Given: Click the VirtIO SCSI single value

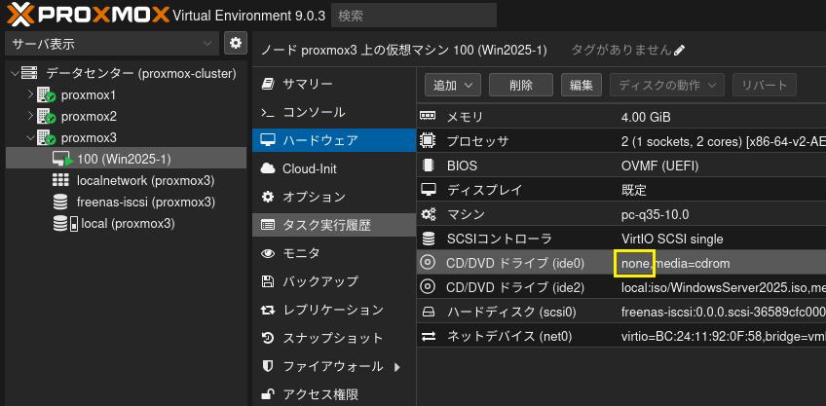Looking at the screenshot, I should pos(672,240).
